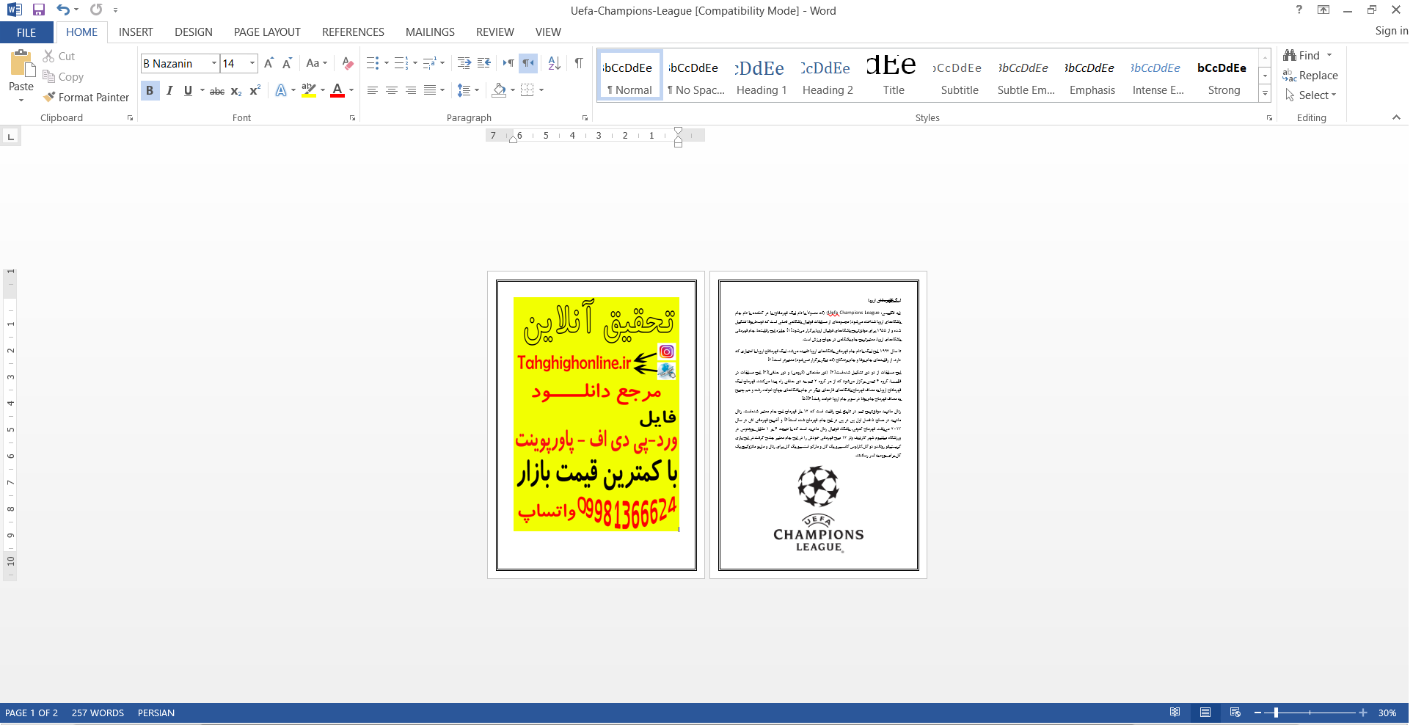Zoom in with the plus button
Image resolution: width=1413 pixels, height=725 pixels.
click(x=1363, y=713)
